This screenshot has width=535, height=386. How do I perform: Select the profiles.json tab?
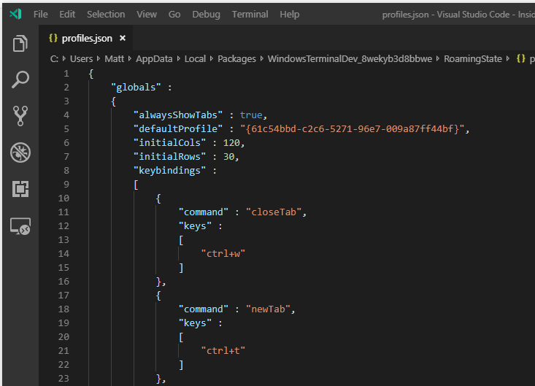coord(86,38)
